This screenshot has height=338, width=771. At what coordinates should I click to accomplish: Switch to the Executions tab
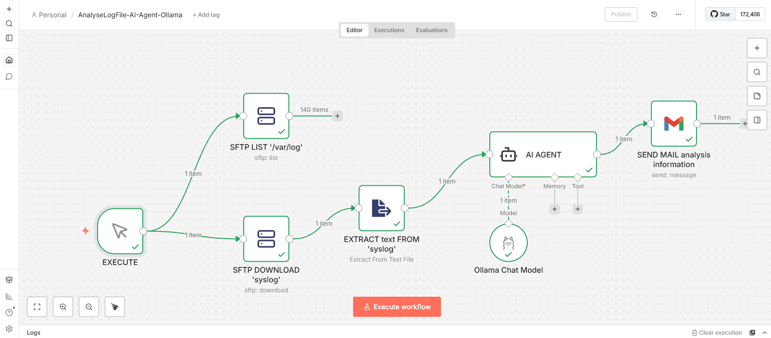coord(389,30)
